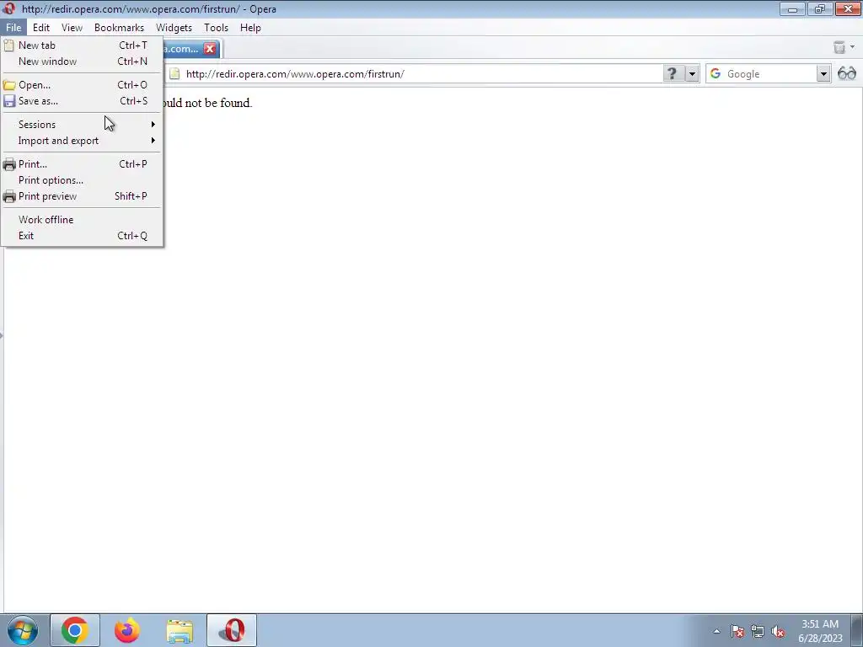This screenshot has height=647, width=863.
Task: Click the question mark security button
Action: (x=672, y=74)
